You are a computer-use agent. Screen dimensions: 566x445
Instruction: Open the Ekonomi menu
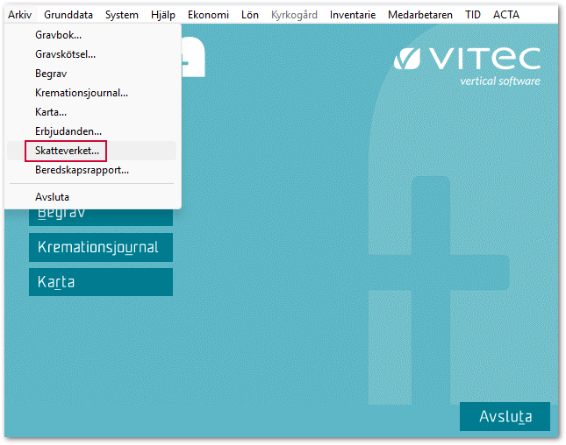click(x=208, y=15)
